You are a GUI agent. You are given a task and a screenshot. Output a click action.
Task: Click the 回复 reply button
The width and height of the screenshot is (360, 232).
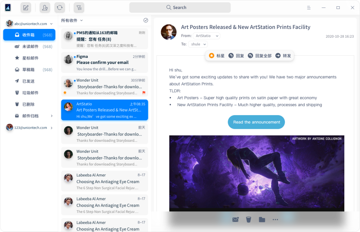[236, 56]
